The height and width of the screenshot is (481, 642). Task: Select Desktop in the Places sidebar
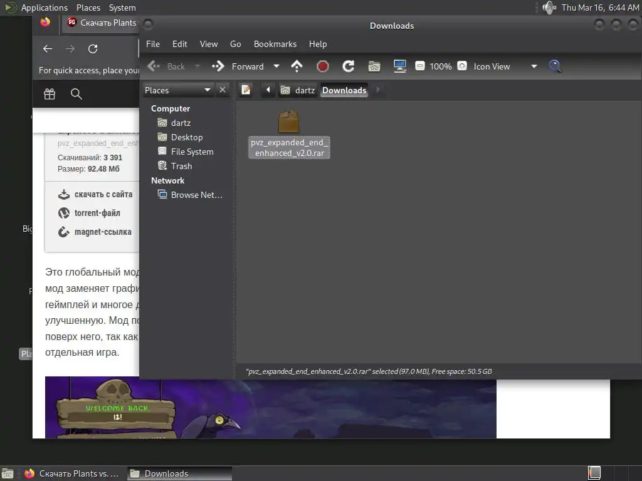pos(188,137)
